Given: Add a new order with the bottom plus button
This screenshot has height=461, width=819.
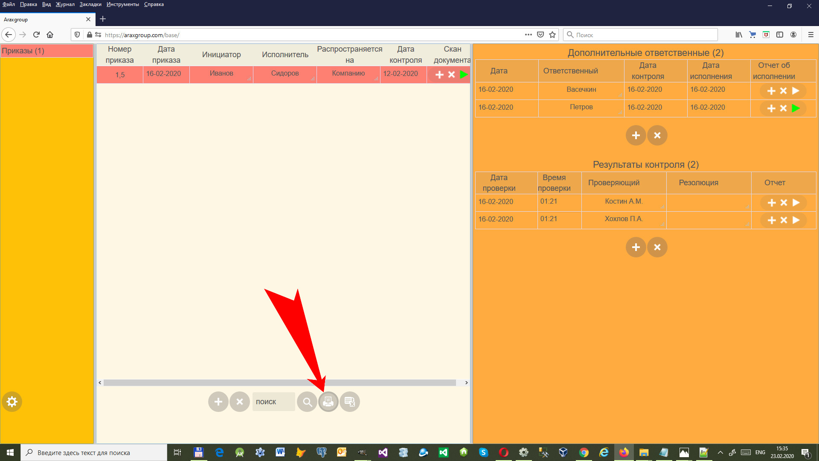Looking at the screenshot, I should pos(218,402).
